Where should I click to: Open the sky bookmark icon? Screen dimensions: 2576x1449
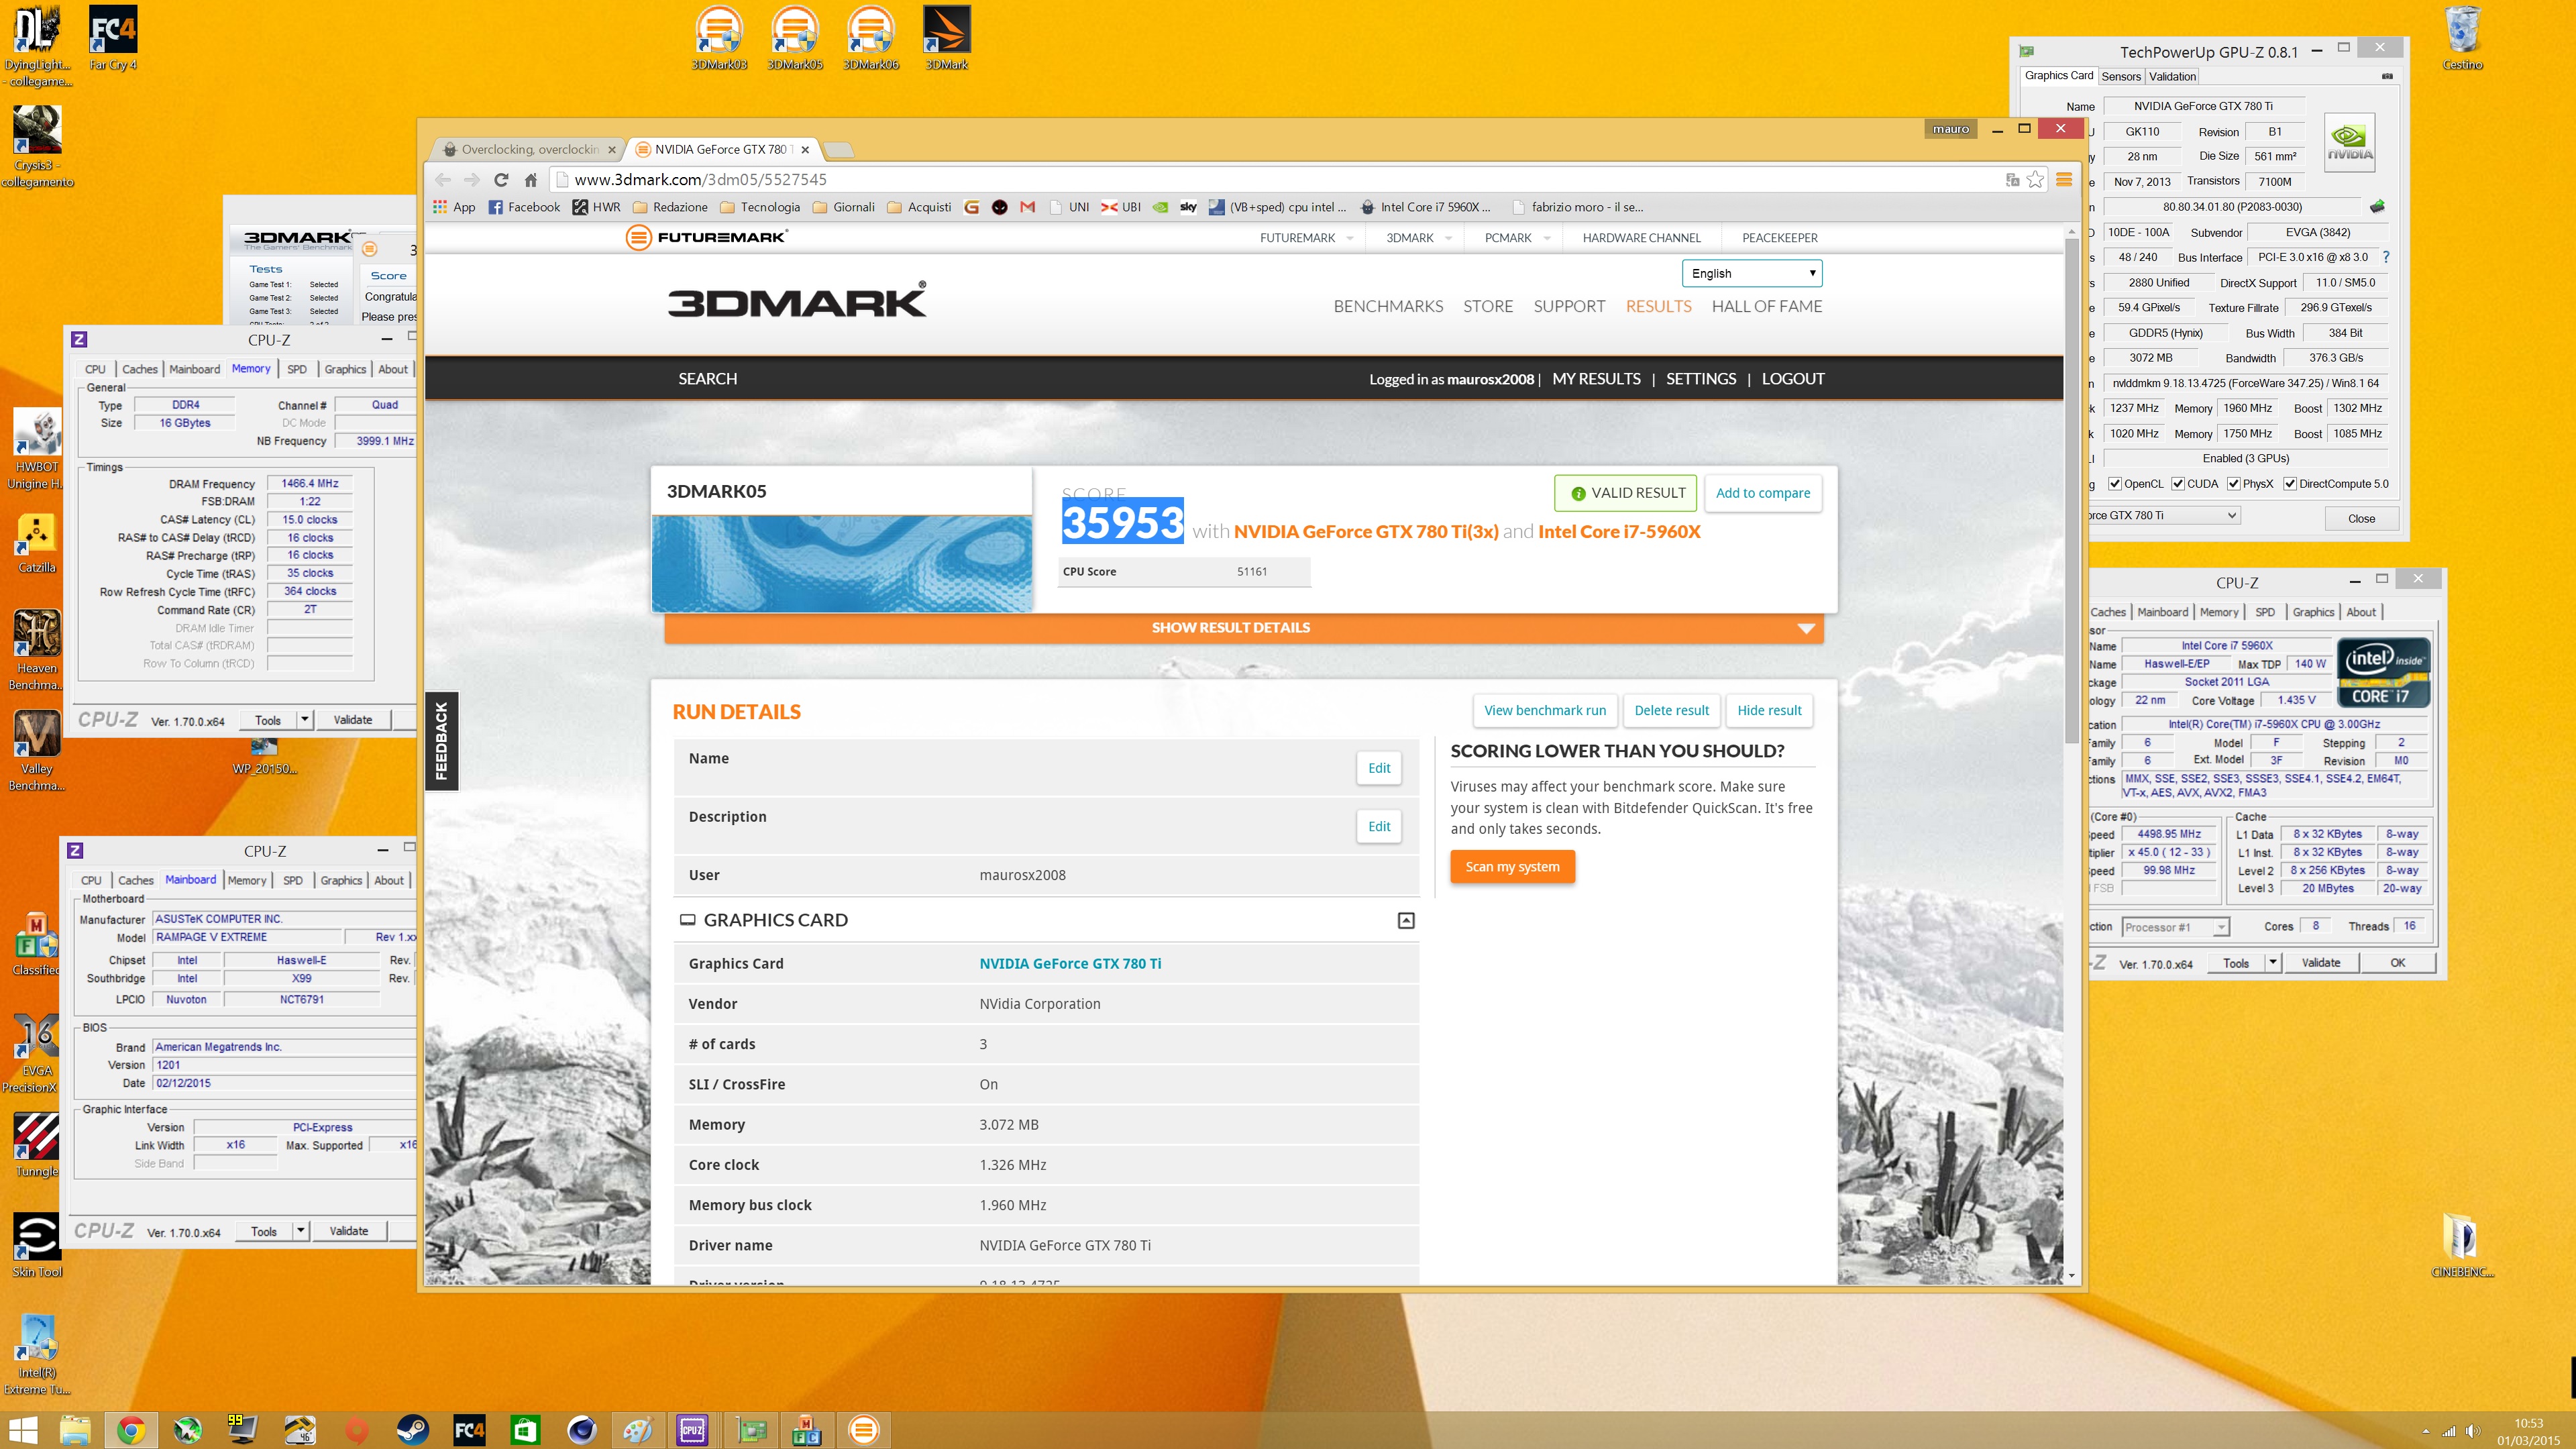click(x=1188, y=207)
